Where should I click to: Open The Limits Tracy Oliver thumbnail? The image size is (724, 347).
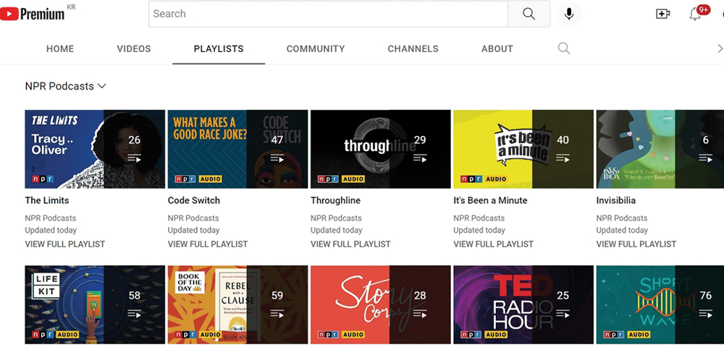click(95, 149)
